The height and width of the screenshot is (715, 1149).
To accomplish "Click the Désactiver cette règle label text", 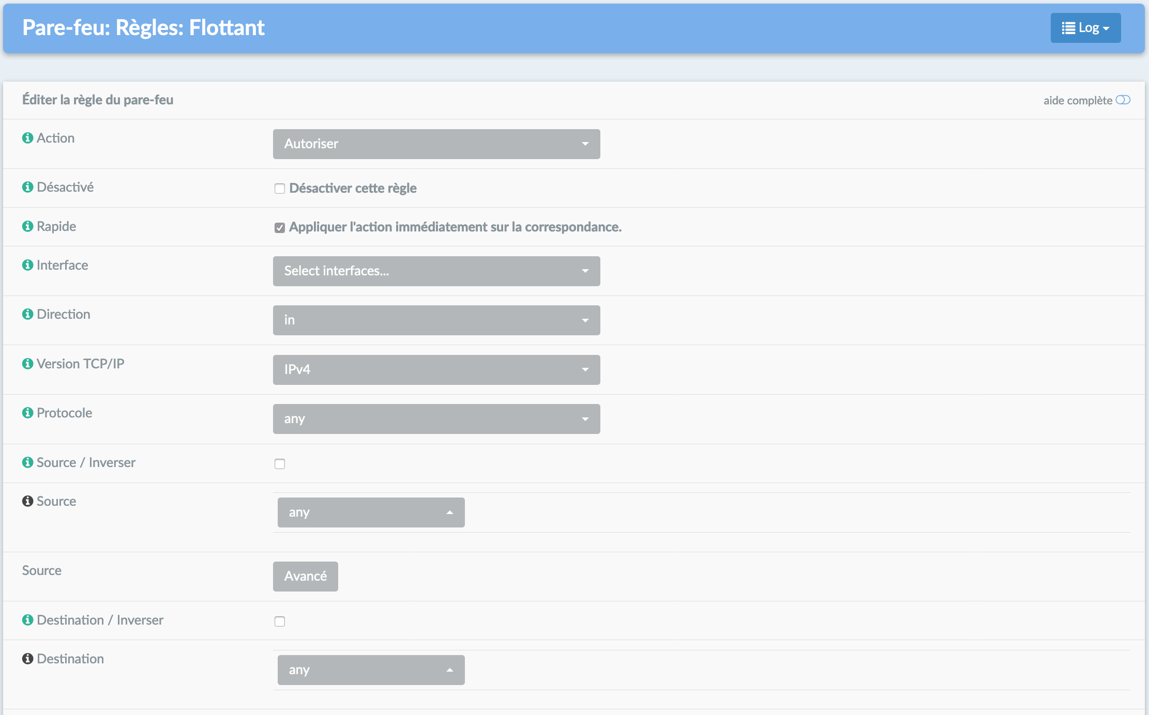I will (353, 189).
